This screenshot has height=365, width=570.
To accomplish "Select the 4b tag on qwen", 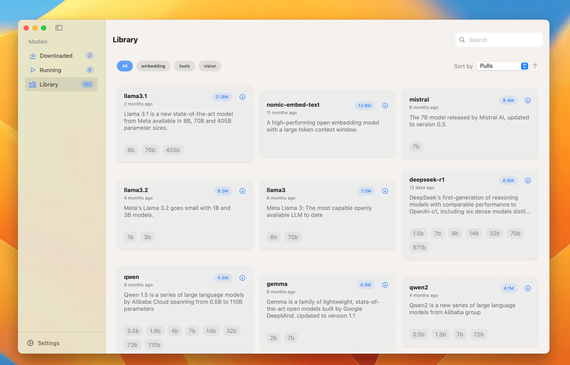I will (x=175, y=331).
